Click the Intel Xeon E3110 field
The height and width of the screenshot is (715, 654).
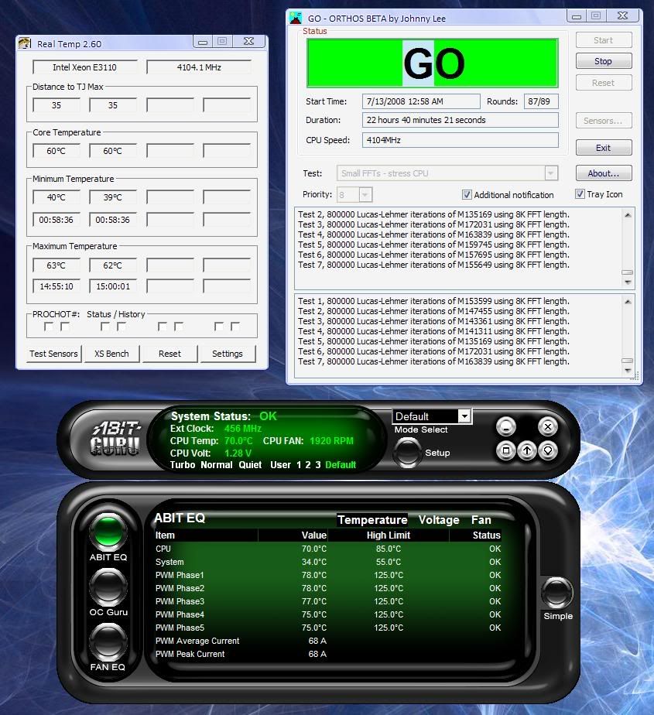click(85, 67)
